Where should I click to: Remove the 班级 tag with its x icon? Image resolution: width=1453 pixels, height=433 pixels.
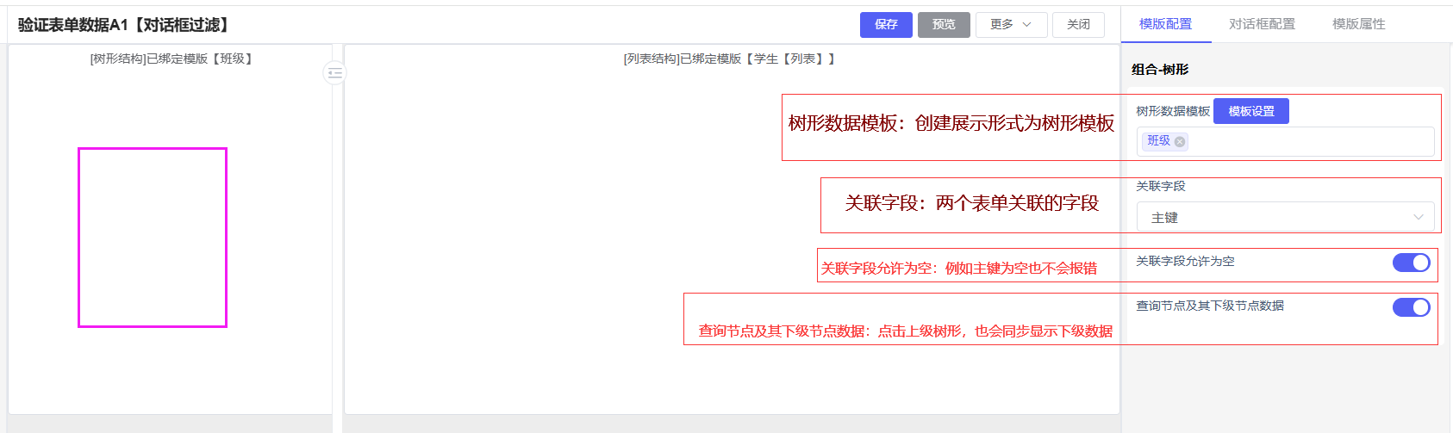tap(1180, 142)
